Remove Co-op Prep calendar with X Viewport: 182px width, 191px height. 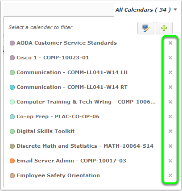[170, 116]
